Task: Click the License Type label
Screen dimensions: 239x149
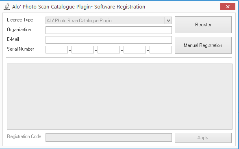Action: click(x=20, y=20)
